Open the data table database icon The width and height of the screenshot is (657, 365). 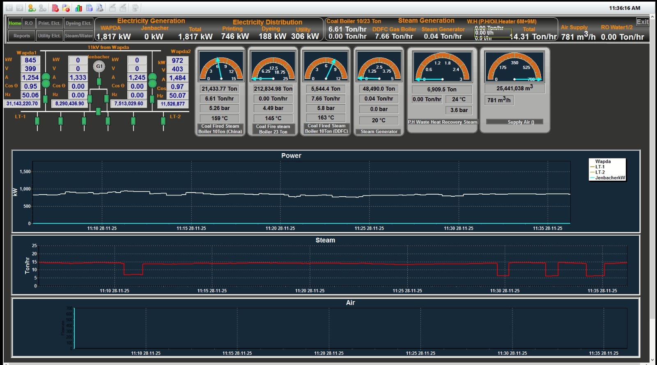(89, 8)
